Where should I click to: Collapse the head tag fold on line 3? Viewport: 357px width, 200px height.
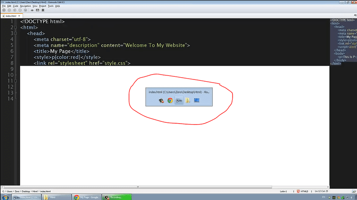point(16,33)
